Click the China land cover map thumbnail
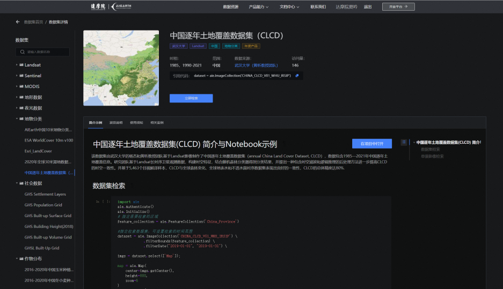 (x=121, y=68)
